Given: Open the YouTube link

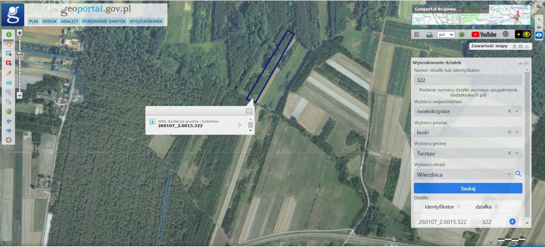Looking at the screenshot, I should coord(484,34).
